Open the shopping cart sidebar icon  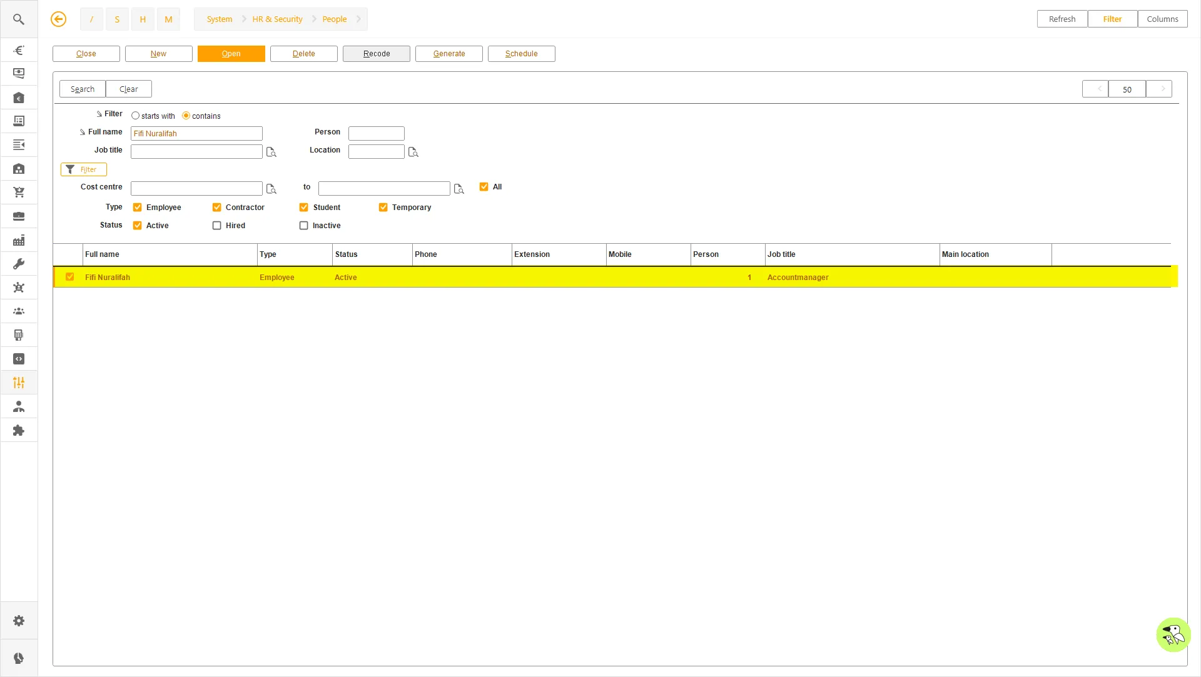[19, 193]
